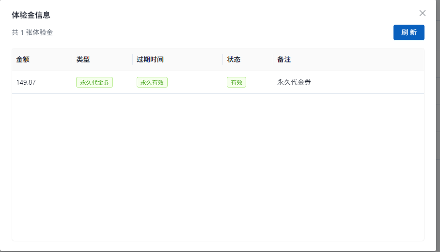Click the 永久代金券 text in 备注 column
This screenshot has height=252, width=440.
[x=294, y=82]
